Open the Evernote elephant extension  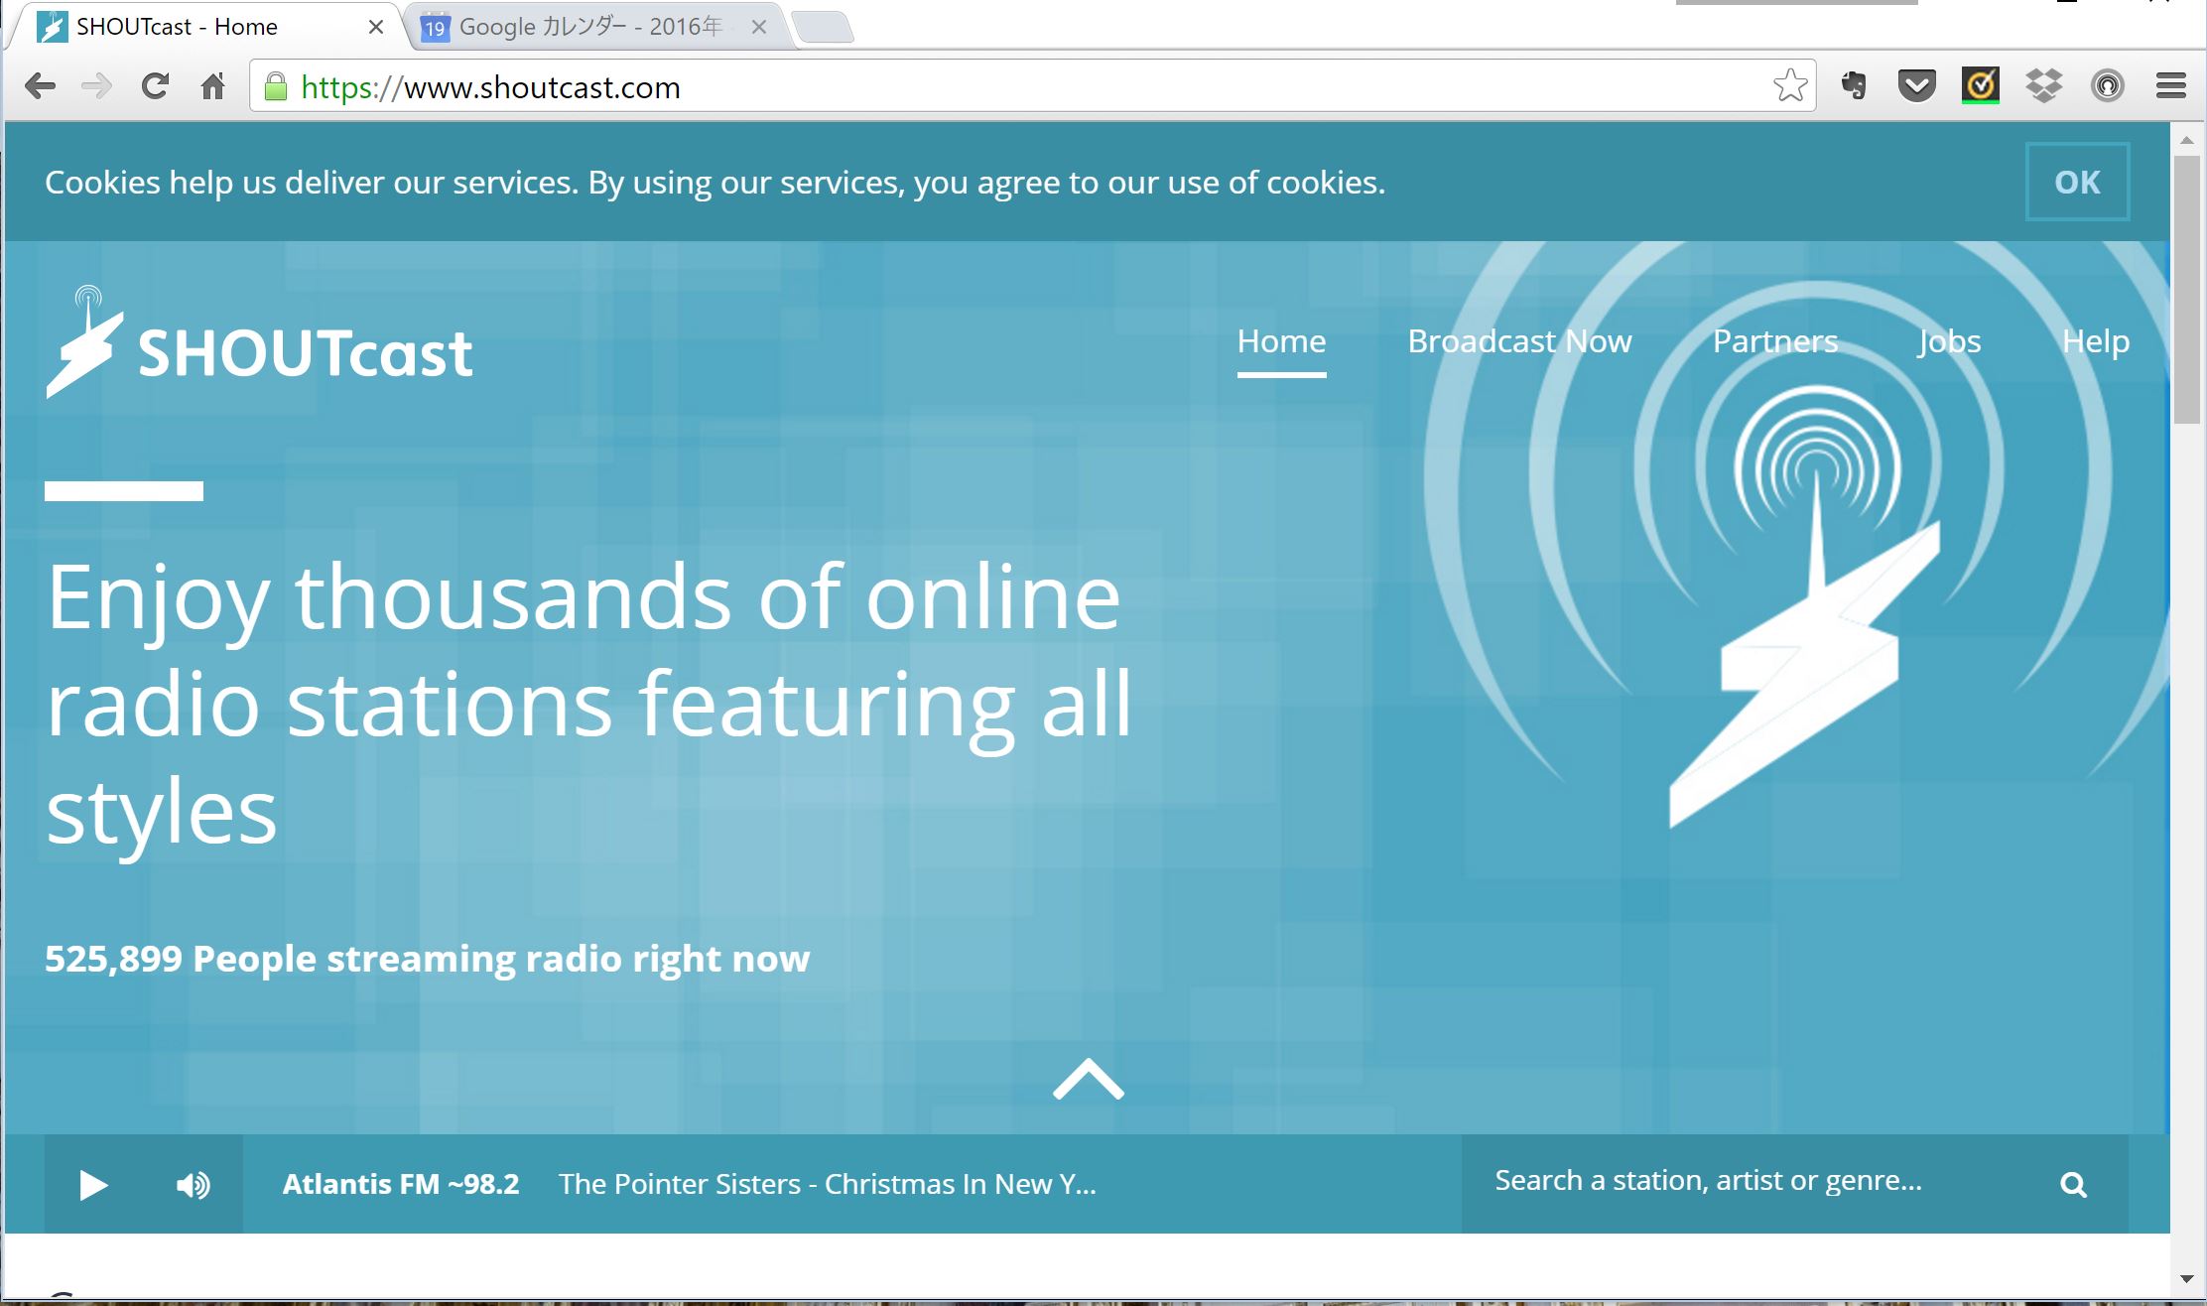pyautogui.click(x=1853, y=86)
